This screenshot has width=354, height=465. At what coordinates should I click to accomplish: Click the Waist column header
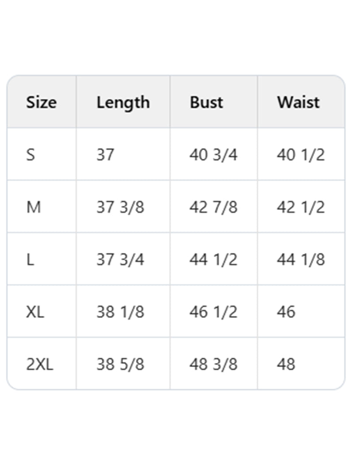(298, 102)
